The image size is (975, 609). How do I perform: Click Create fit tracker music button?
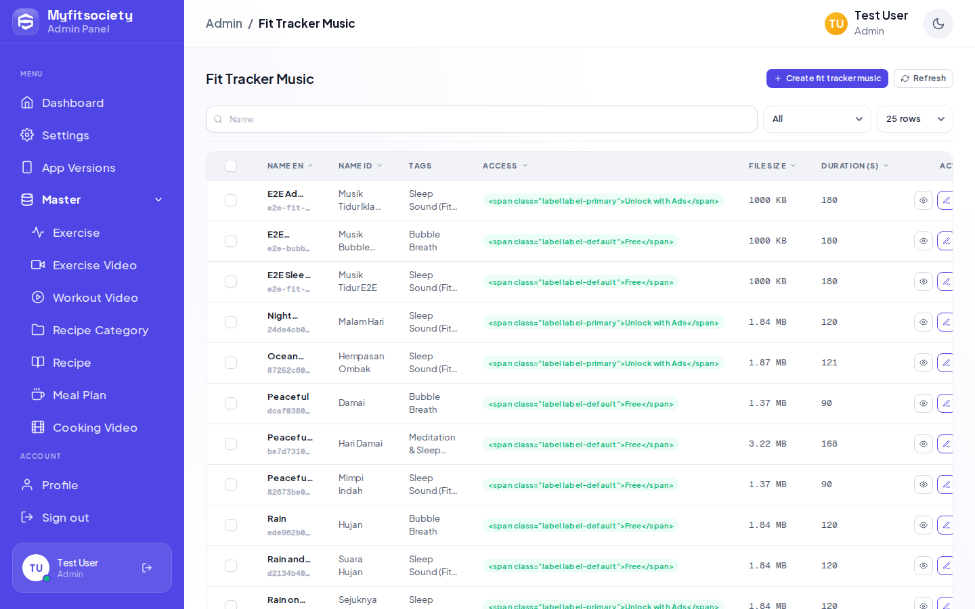pos(827,78)
